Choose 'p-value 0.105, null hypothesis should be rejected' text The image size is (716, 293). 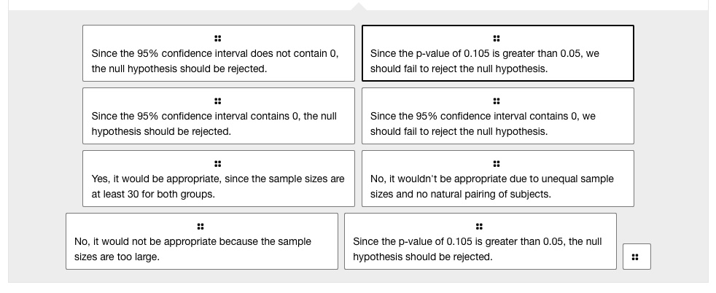click(477, 249)
